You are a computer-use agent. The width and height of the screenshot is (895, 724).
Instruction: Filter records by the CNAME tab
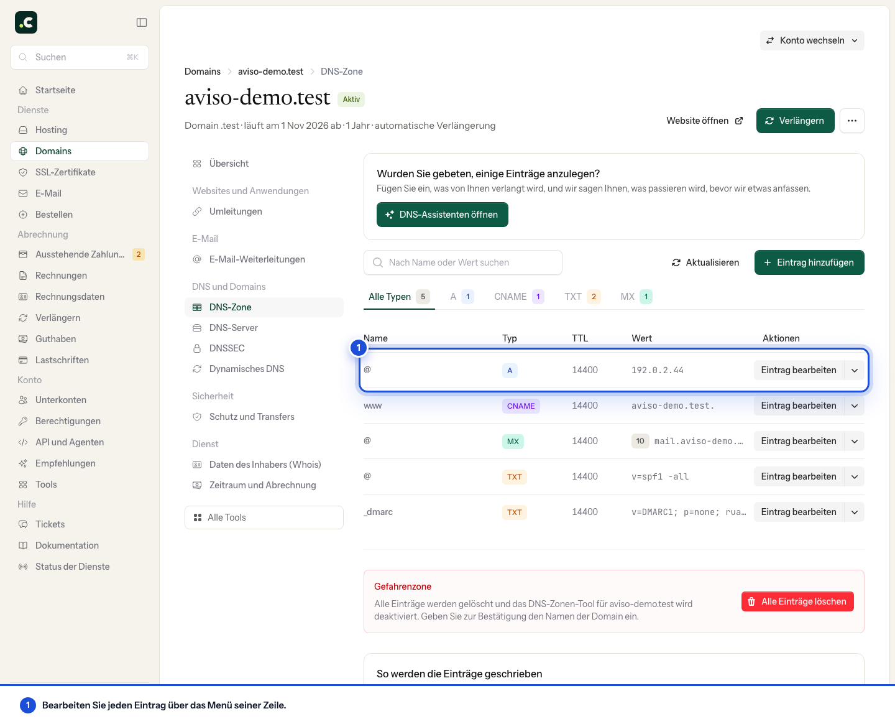519,297
